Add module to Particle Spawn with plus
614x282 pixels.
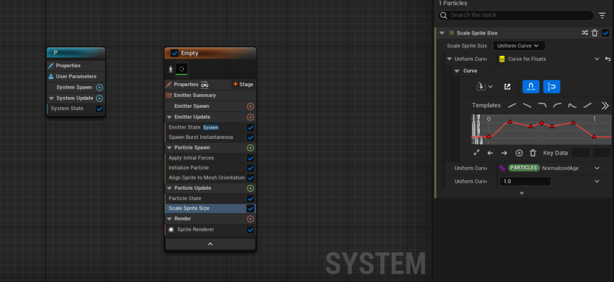tap(250, 147)
